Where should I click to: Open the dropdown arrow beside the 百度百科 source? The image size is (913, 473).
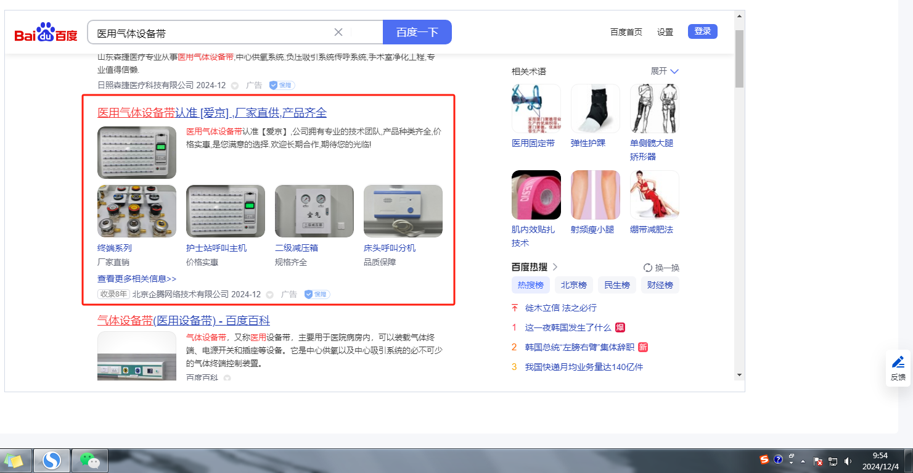point(227,377)
